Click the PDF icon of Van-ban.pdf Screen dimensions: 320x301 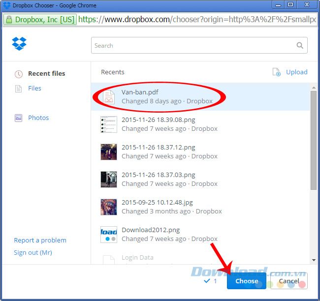pos(109,97)
